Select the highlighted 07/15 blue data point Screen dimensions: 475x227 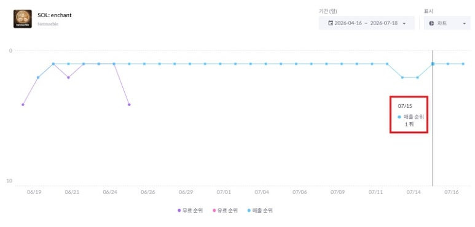433,64
